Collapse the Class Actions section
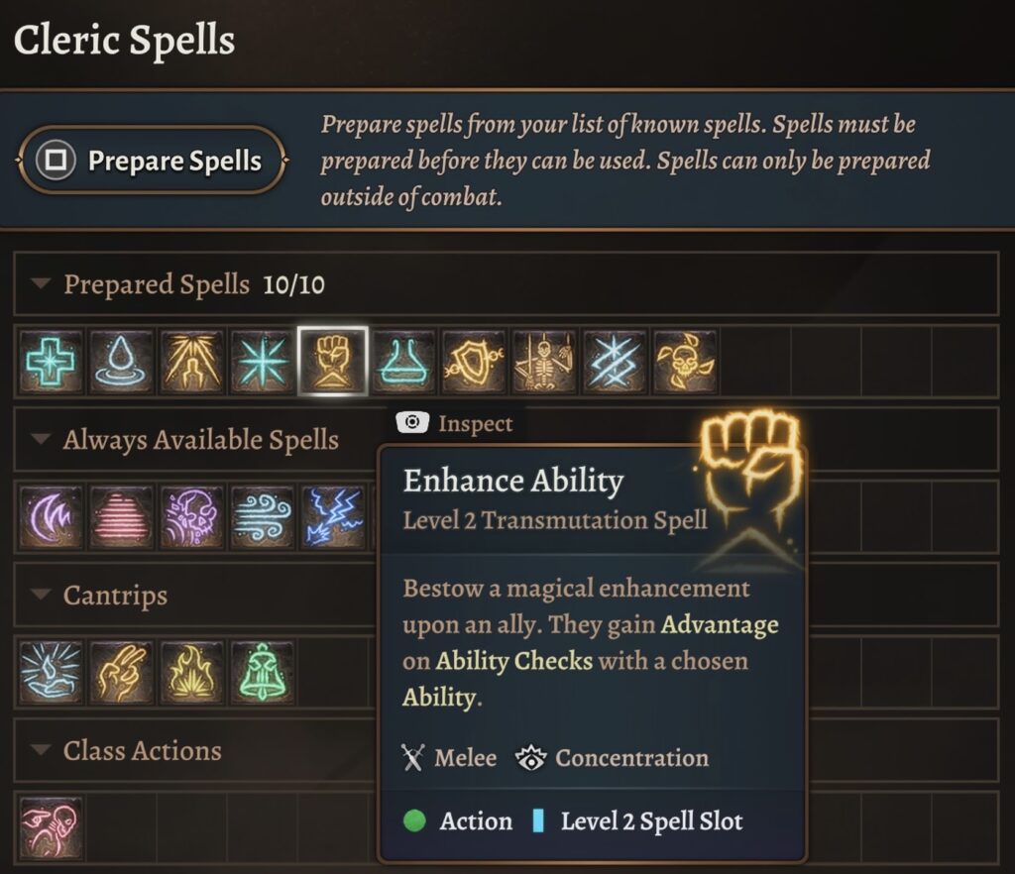 41,751
